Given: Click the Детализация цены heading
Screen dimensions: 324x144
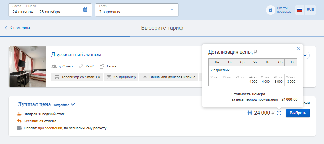Looking at the screenshot, I should tap(233, 52).
